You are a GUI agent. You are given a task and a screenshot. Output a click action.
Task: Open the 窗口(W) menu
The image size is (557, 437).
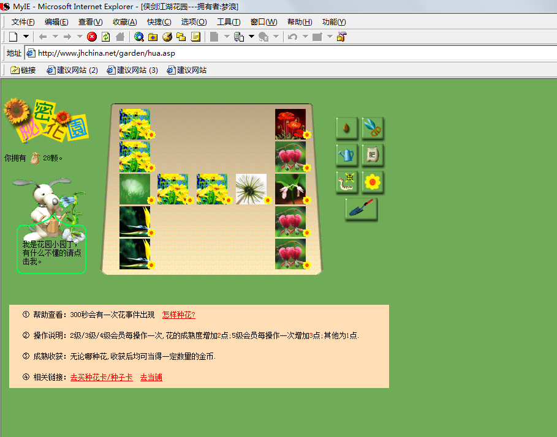263,22
